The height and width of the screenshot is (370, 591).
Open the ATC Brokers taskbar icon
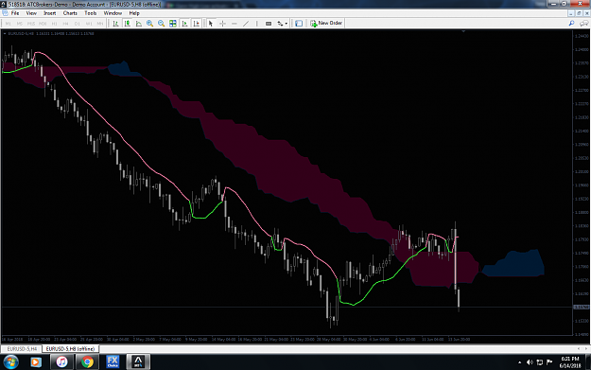pyautogui.click(x=138, y=362)
